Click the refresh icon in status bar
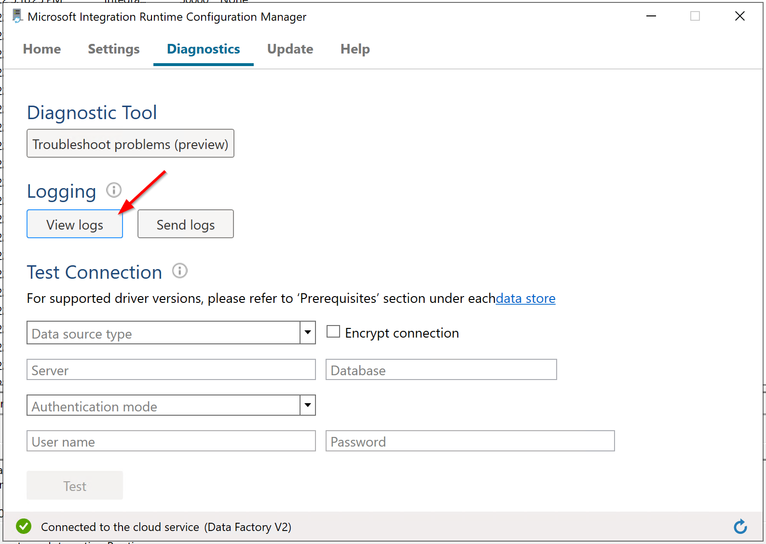The width and height of the screenshot is (766, 544). click(740, 527)
